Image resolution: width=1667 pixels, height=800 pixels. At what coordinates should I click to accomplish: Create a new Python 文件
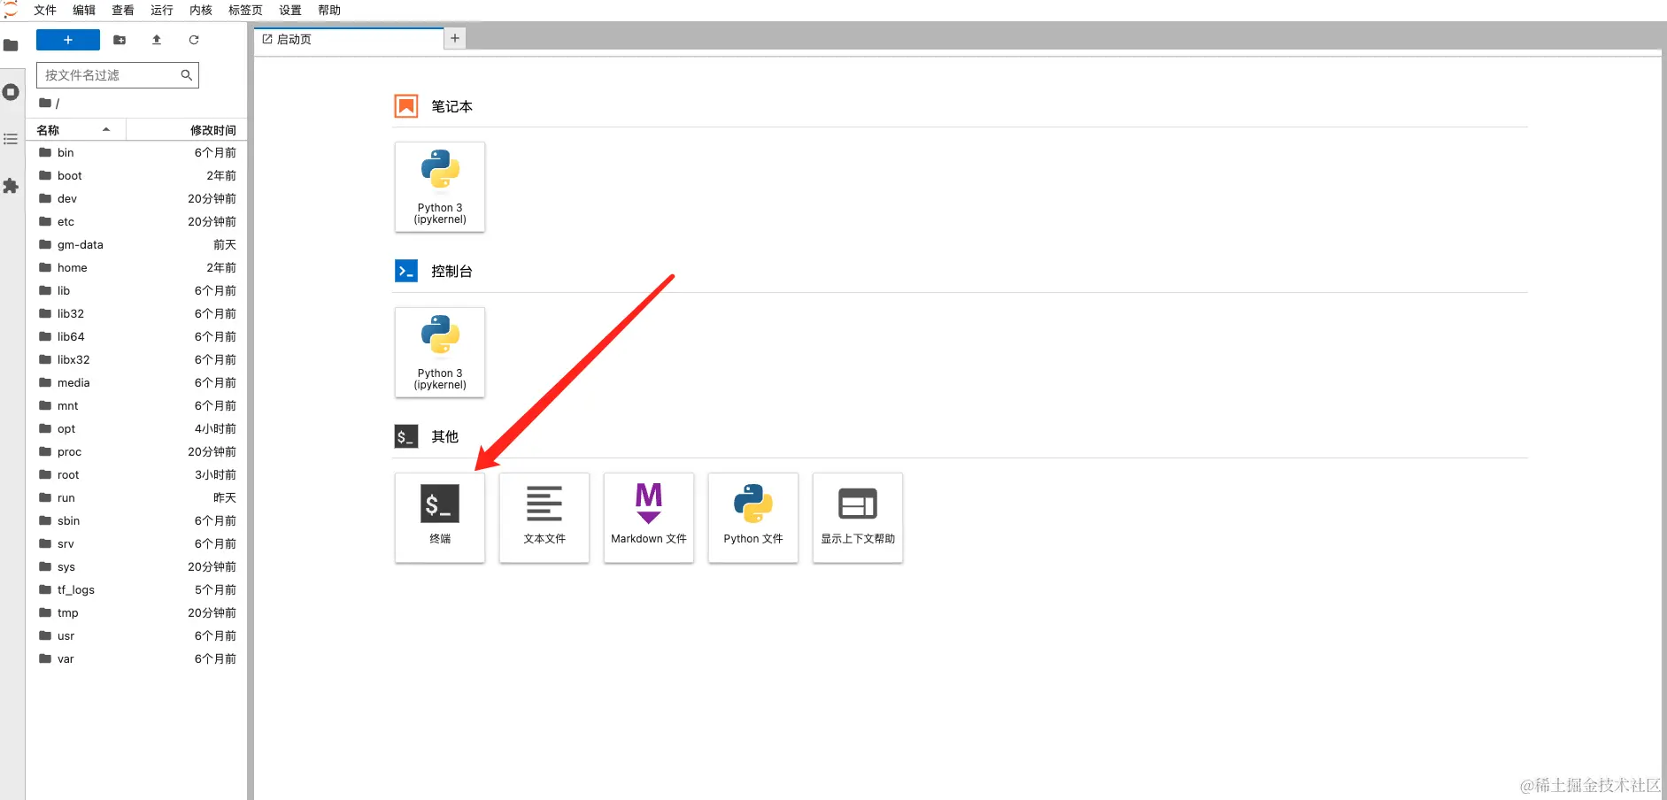(753, 518)
